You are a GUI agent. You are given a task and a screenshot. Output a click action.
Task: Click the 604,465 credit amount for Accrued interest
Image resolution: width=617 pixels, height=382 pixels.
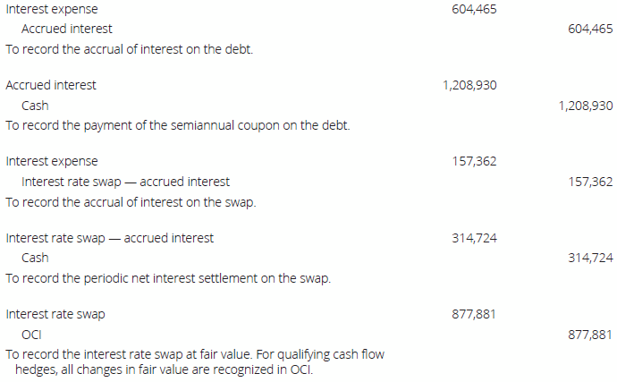pos(590,29)
